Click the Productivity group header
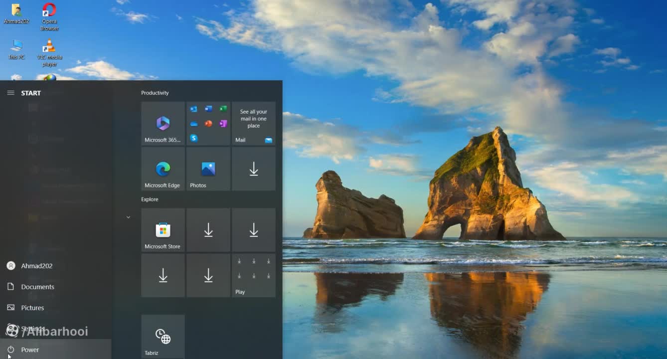The height and width of the screenshot is (359, 667). [x=155, y=93]
